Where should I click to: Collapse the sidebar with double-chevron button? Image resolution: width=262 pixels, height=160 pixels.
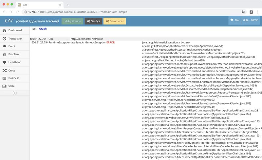(x=15, y=93)
